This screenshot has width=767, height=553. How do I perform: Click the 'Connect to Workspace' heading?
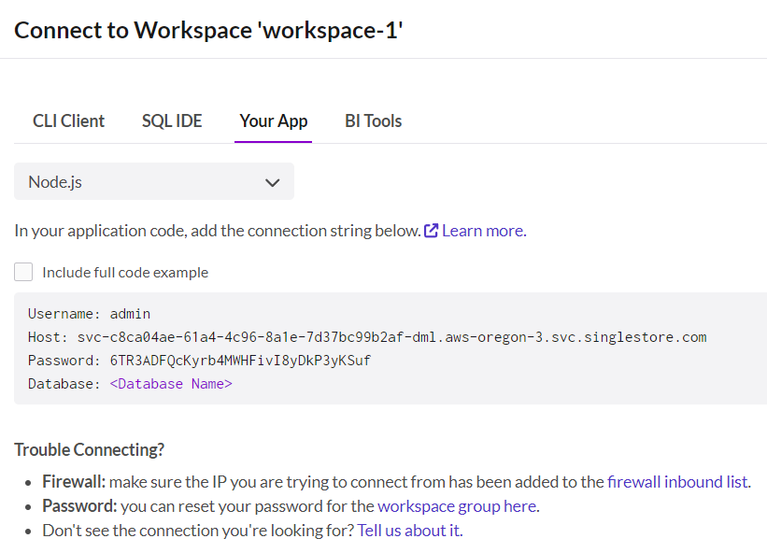click(x=208, y=30)
